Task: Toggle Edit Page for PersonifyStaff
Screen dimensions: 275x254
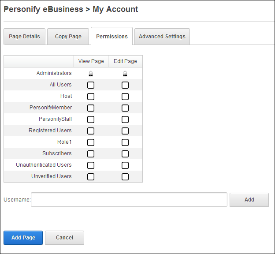Action: pyautogui.click(x=125, y=120)
